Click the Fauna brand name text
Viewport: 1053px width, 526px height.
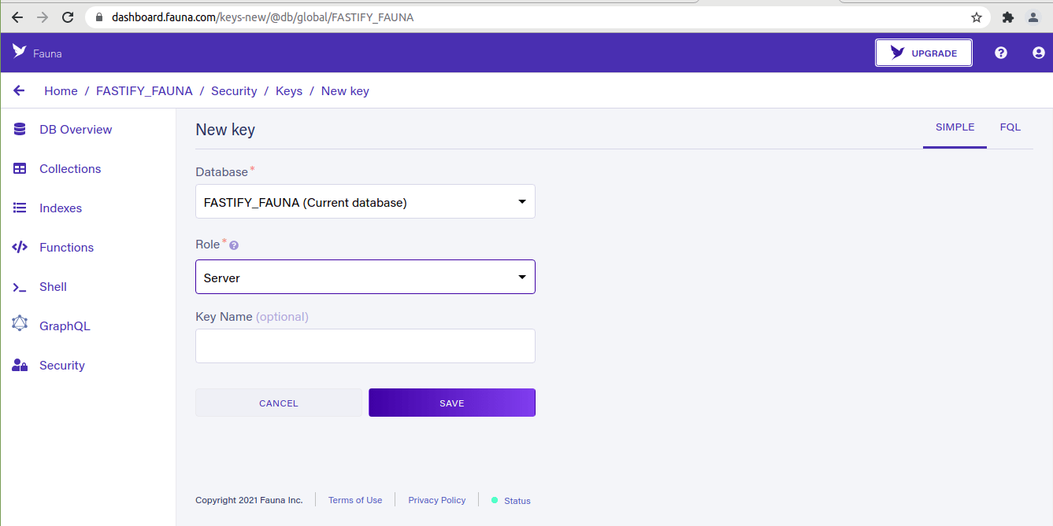coord(47,53)
